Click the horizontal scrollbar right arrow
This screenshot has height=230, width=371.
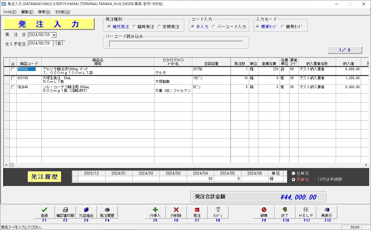(366, 165)
